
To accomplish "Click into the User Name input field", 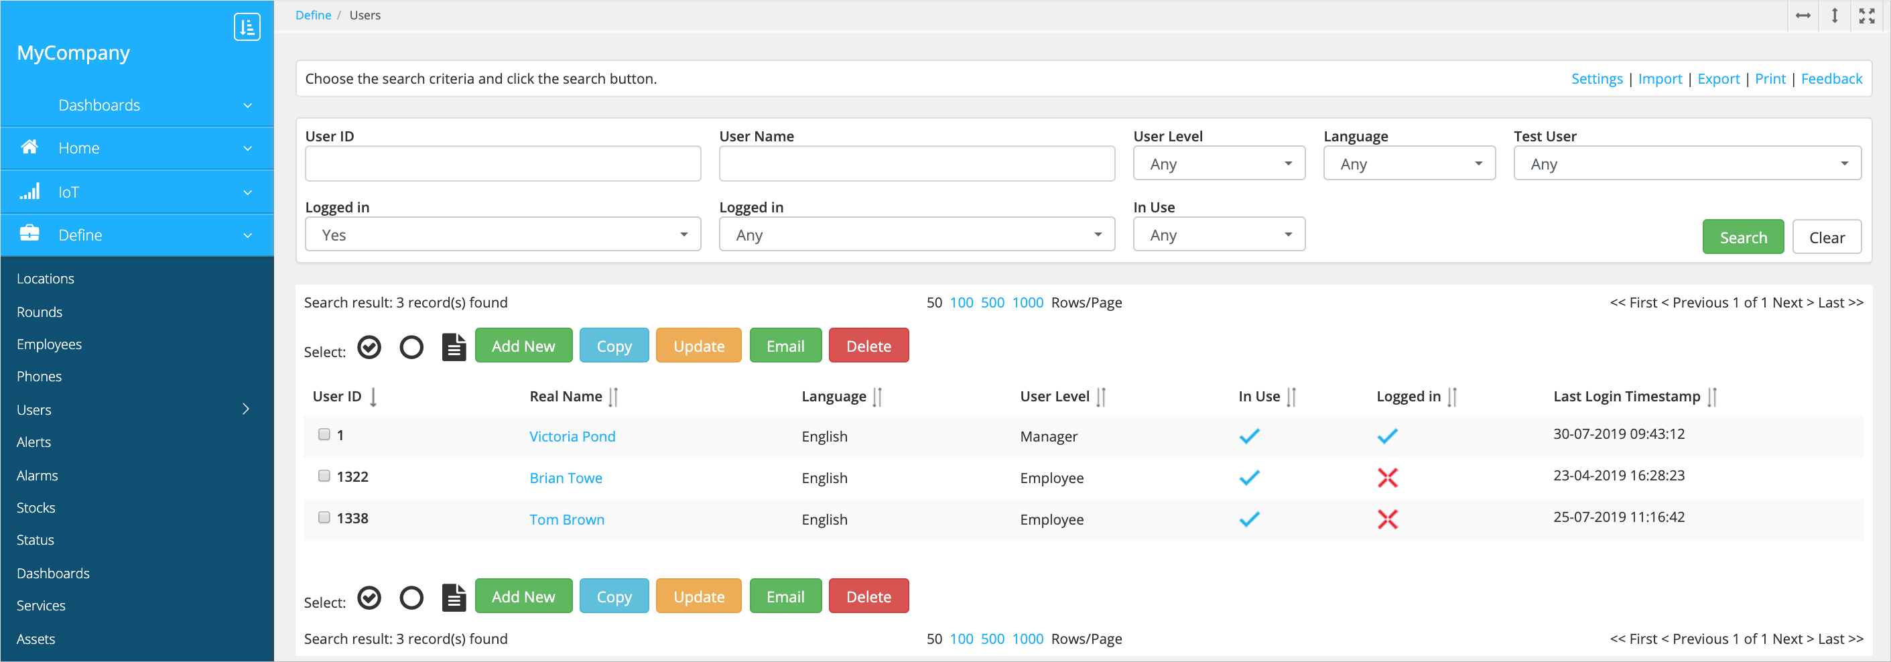I will pos(916,163).
